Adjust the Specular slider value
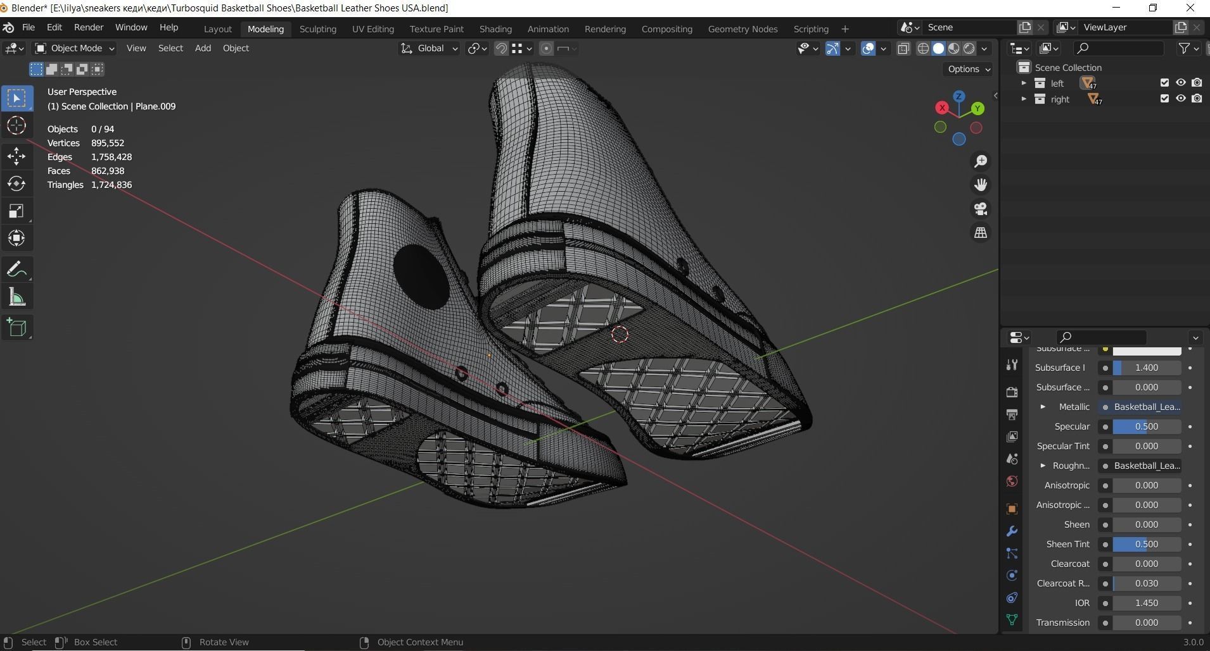Screen dimensions: 1210x651 [x=1147, y=426]
